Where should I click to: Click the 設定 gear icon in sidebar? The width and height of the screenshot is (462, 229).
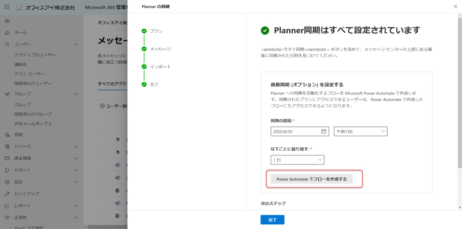tap(8, 182)
